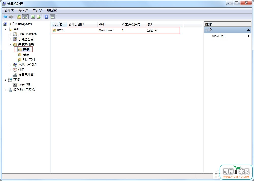
Task: Click the 存储 storage icon
Action: (x=10, y=79)
